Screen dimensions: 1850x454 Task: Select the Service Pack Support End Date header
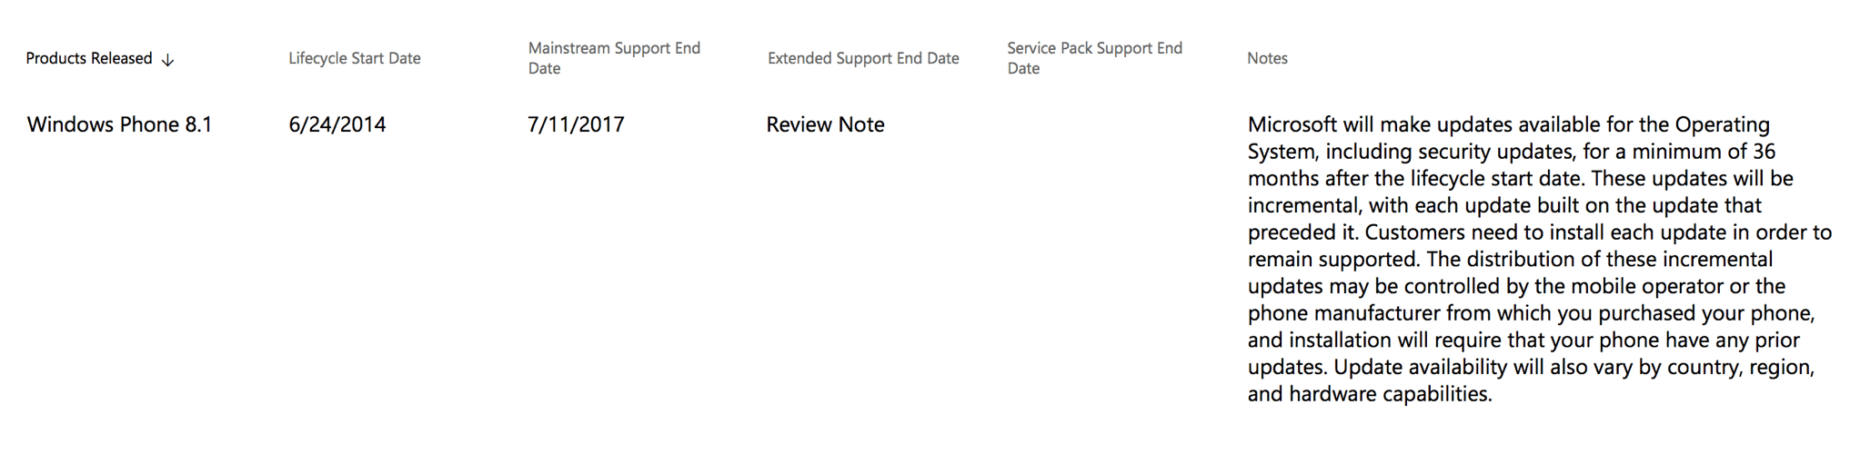(1094, 58)
